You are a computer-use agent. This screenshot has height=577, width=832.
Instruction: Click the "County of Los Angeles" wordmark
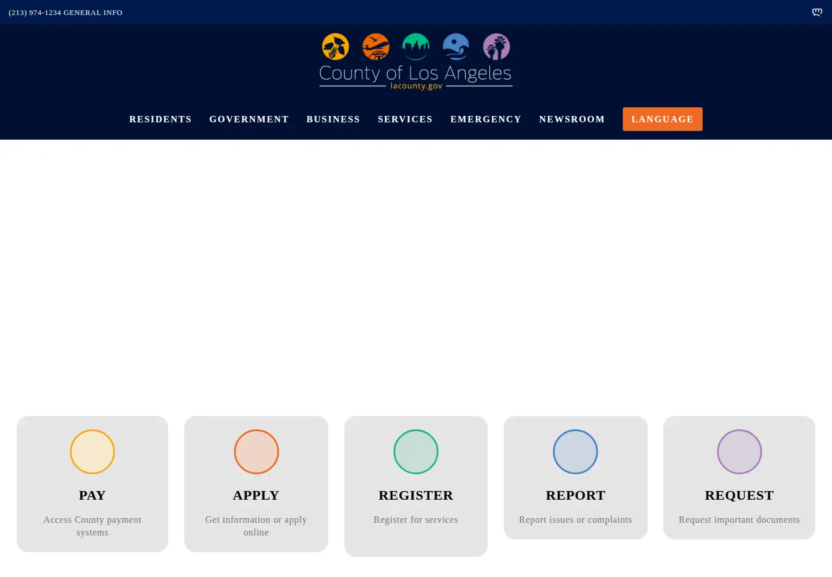(415, 73)
